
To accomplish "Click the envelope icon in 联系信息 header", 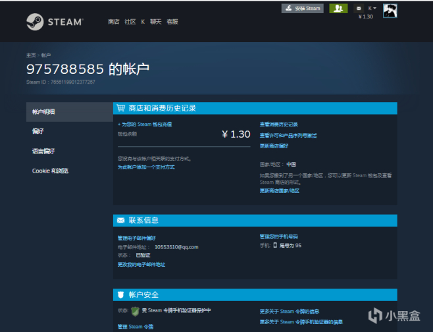I will tap(120, 220).
